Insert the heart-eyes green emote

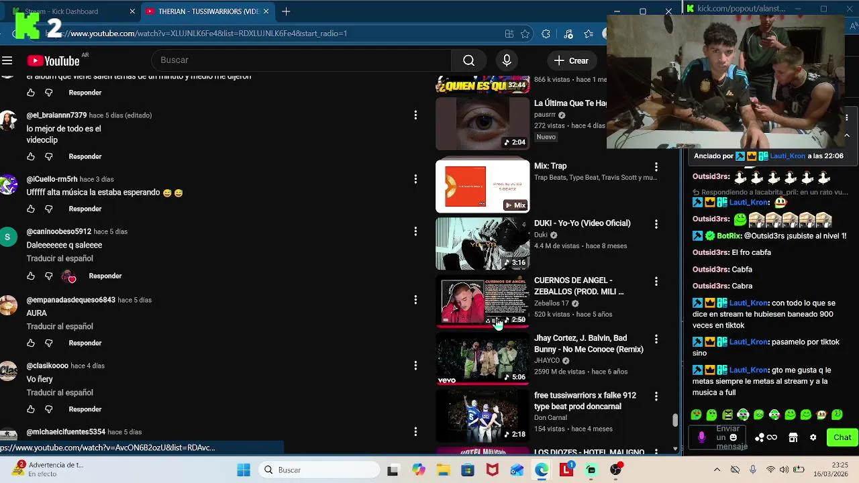[697, 415]
